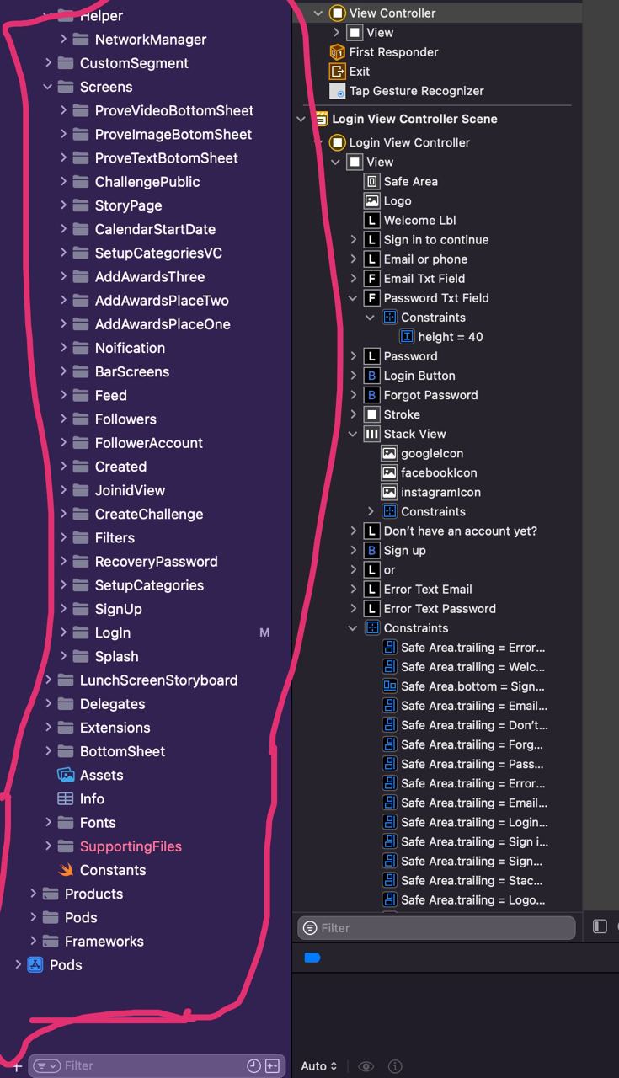Click the add plus button in navigator
Screen dimensions: 619x1078
click(x=16, y=1065)
